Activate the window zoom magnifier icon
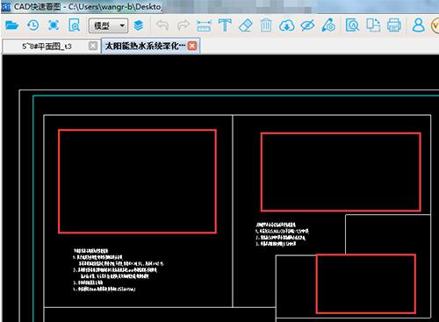The height and width of the screenshot is (322, 439). 75,25
